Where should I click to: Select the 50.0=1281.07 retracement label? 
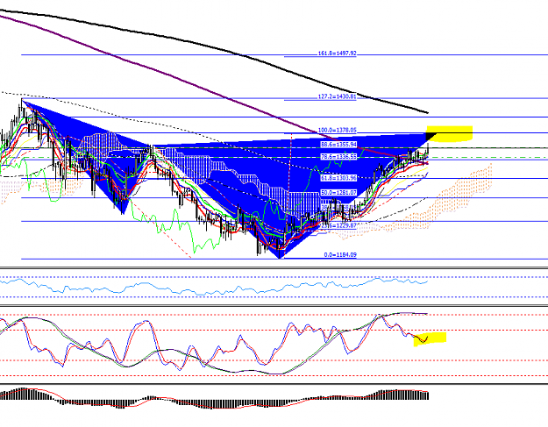[x=338, y=193]
